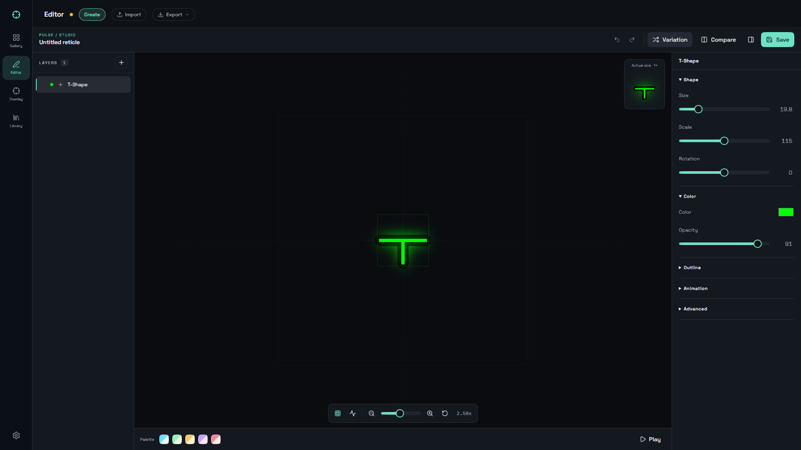This screenshot has width=801, height=450.
Task: Toggle T-Shape layer visibility dot
Action: (52, 85)
